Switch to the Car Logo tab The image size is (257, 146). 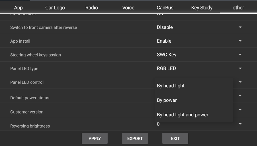click(x=55, y=8)
